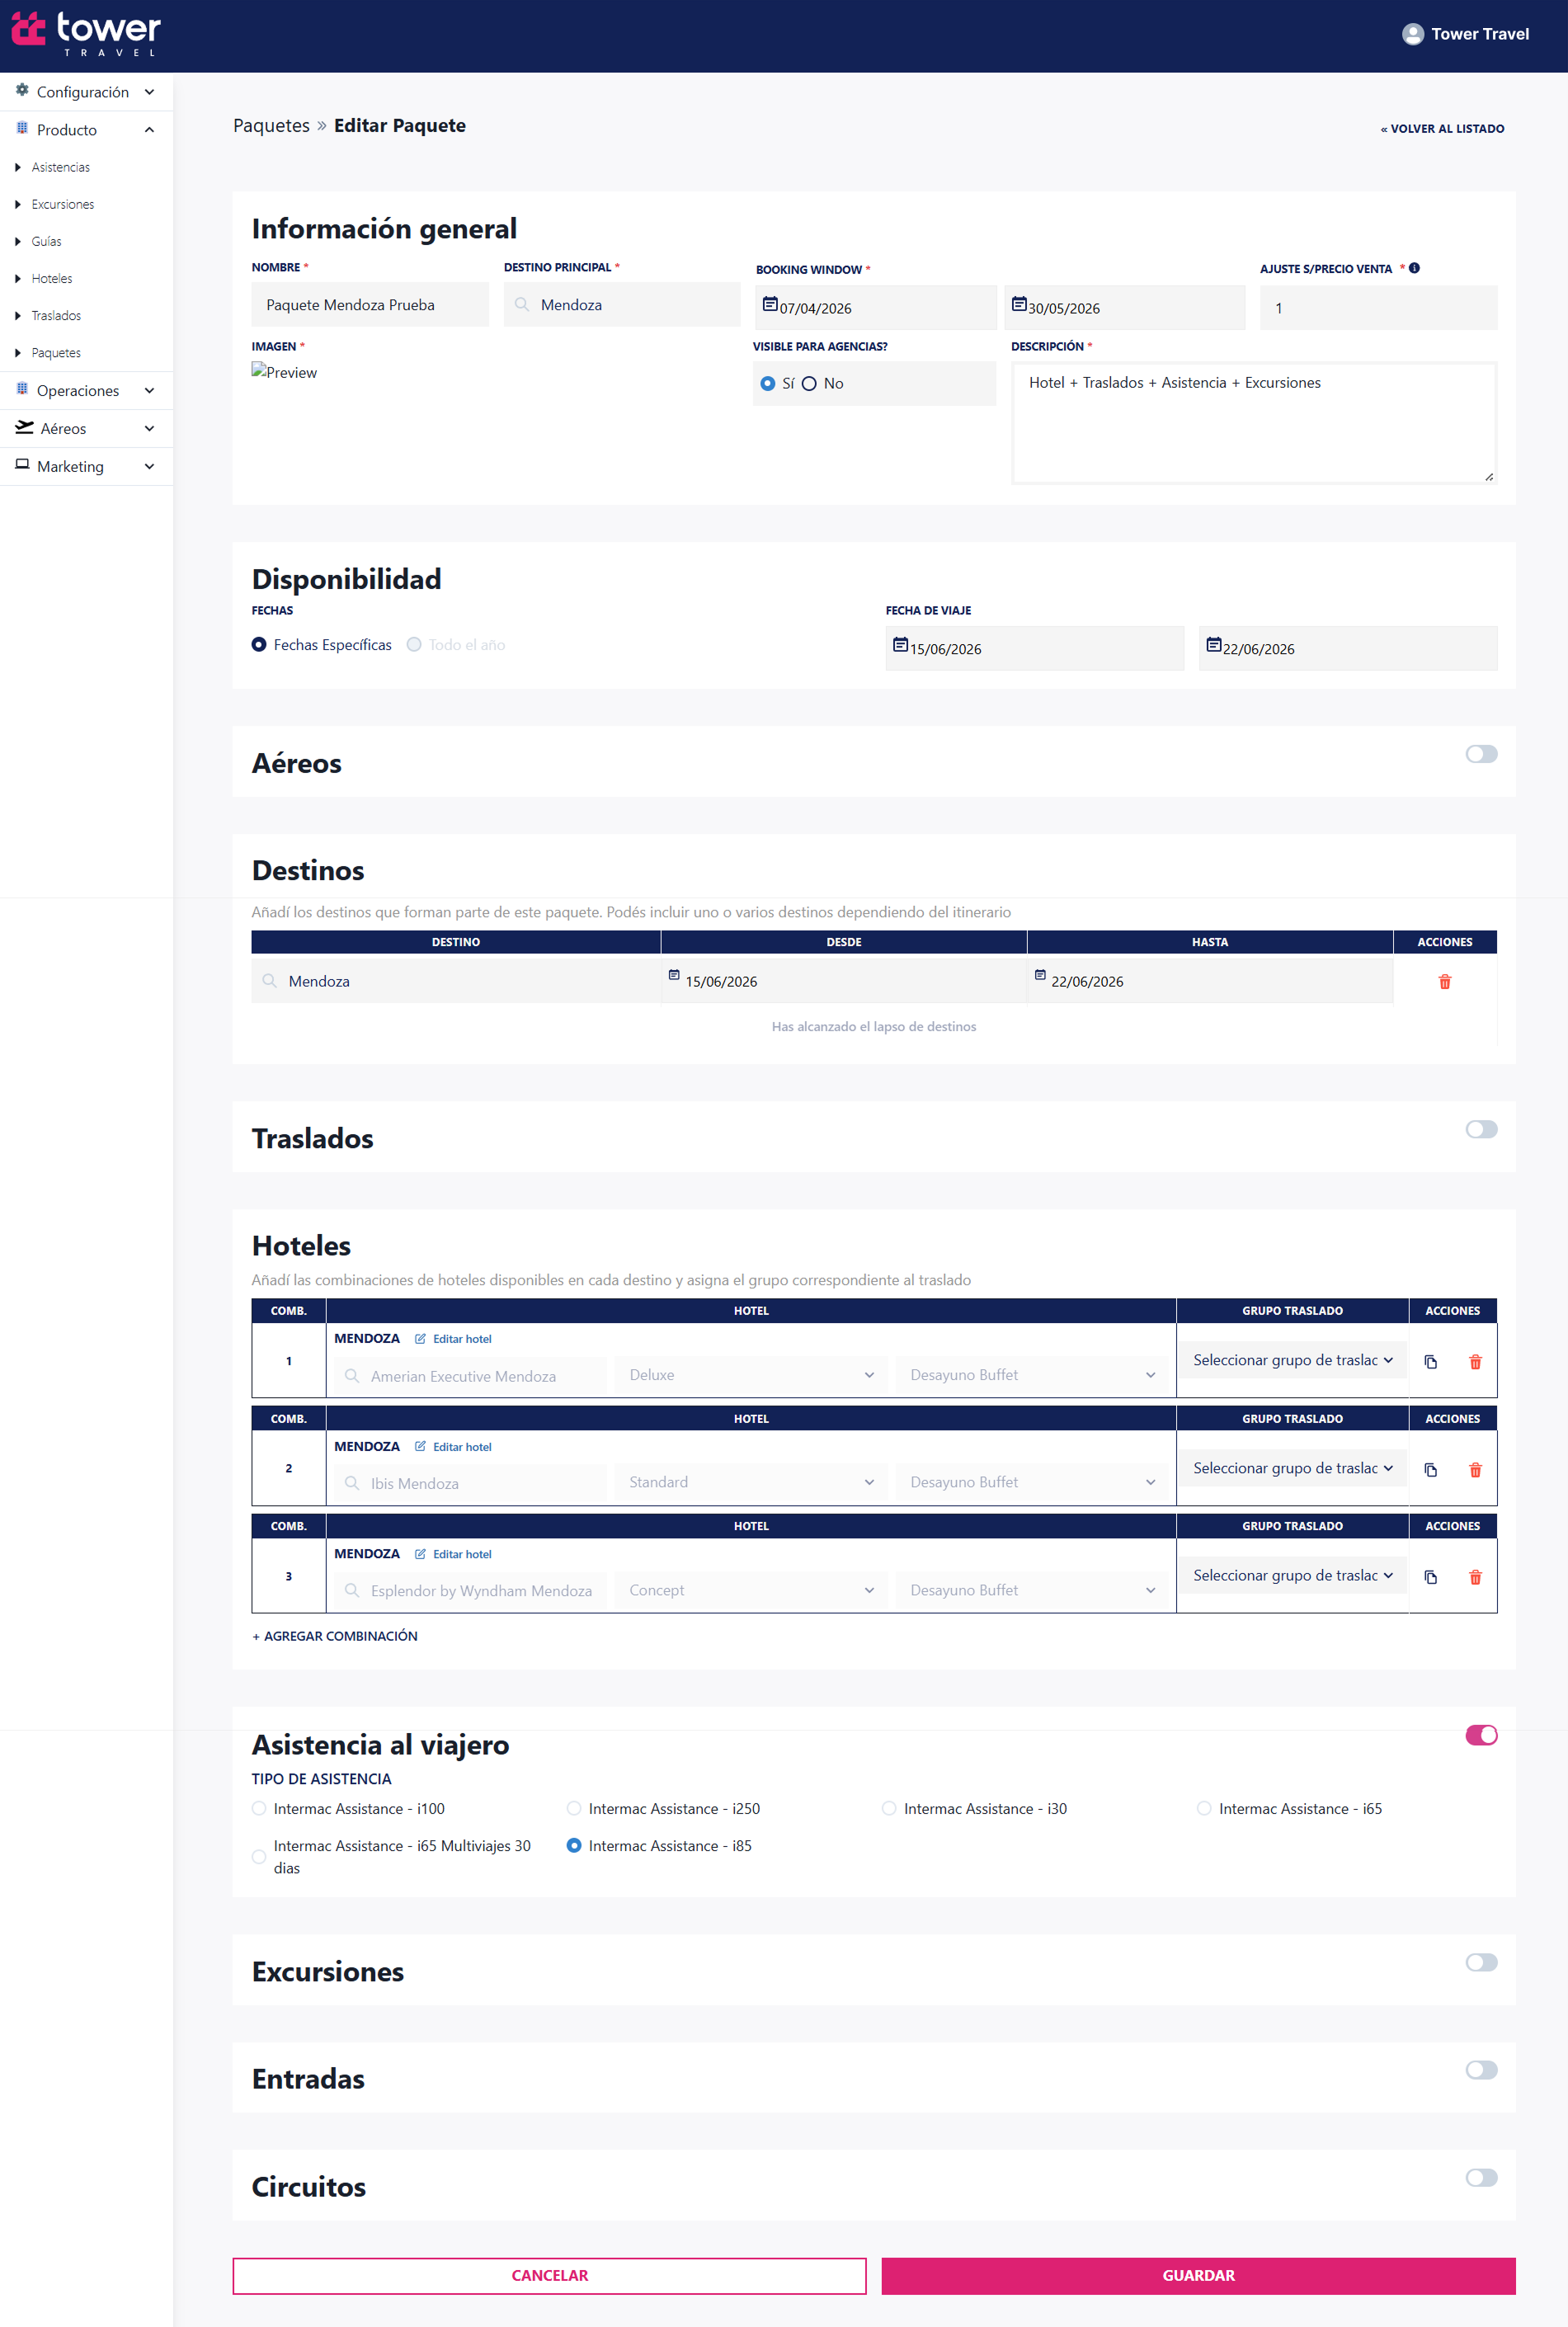Choose Intermac Assistance - i250
1568x2327 pixels.
point(574,1808)
